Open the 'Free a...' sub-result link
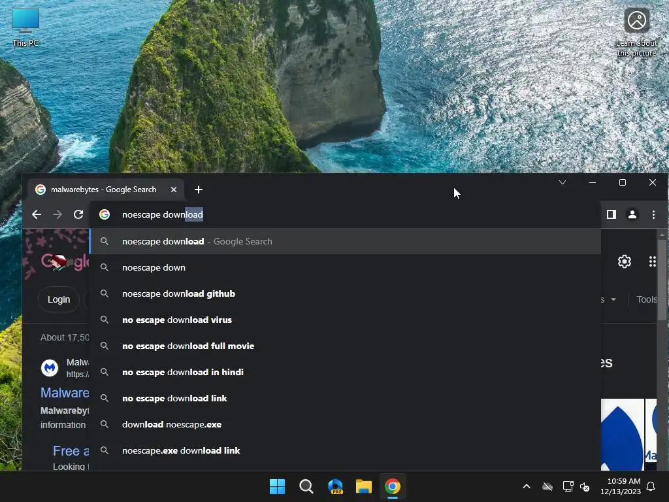 tap(71, 451)
